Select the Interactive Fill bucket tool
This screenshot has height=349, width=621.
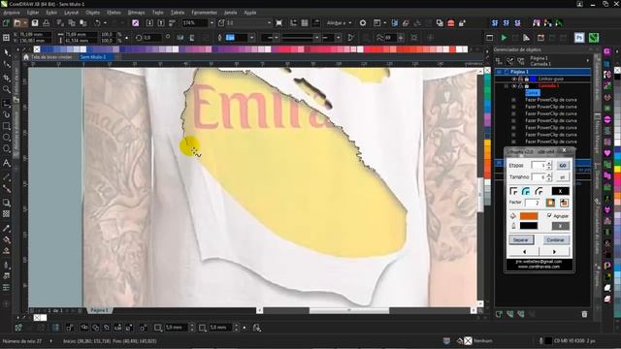click(7, 239)
